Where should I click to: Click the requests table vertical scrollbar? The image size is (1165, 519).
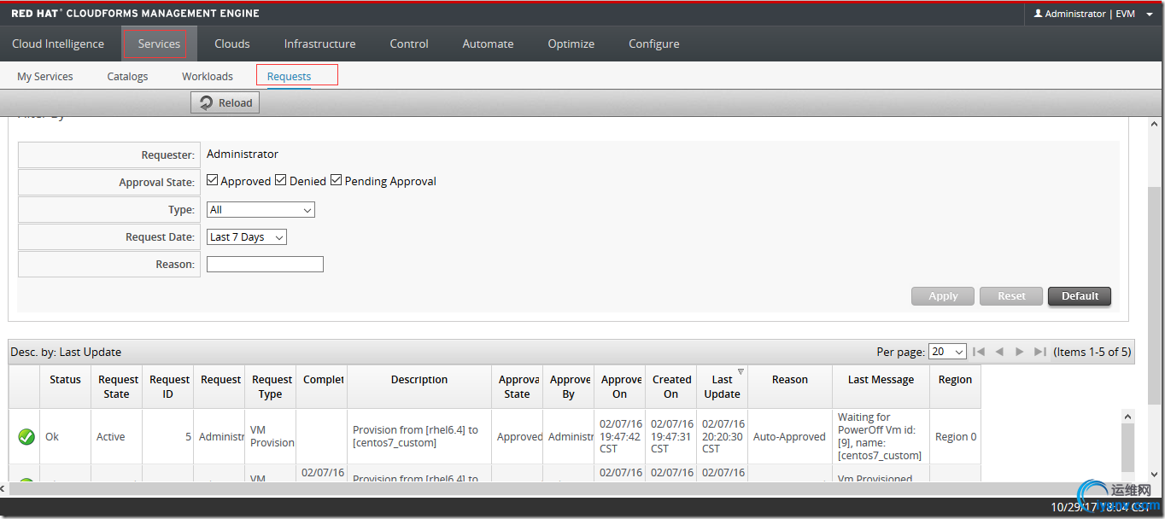(1127, 448)
